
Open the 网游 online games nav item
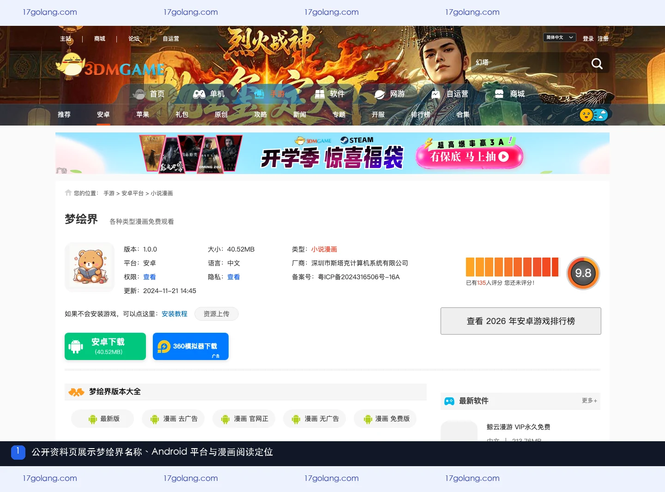[x=390, y=94]
